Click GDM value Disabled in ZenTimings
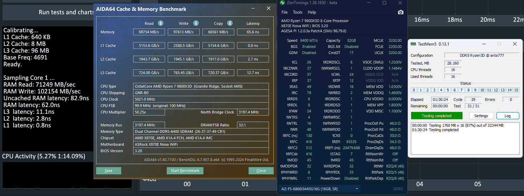 pyautogui.click(x=309, y=53)
